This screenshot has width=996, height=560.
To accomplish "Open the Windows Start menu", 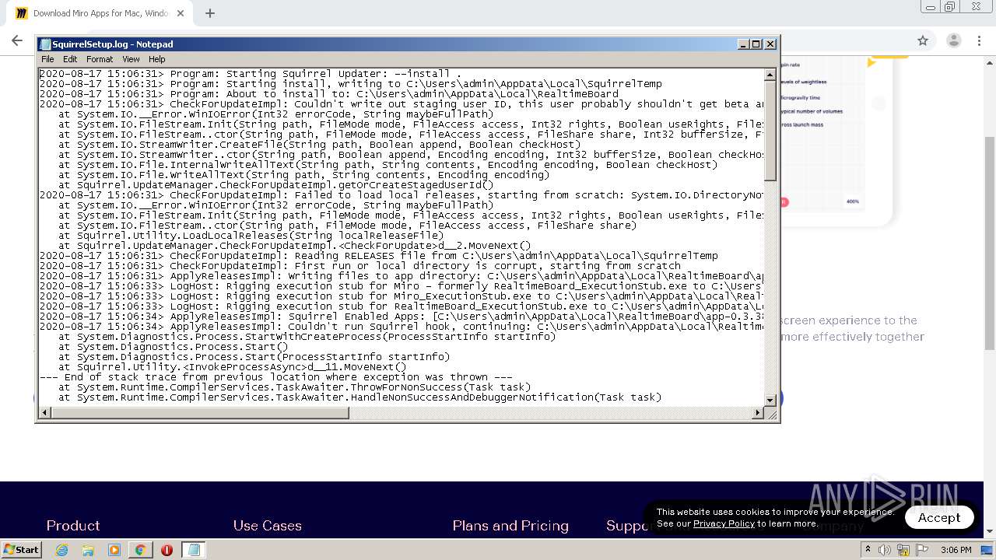I will [x=21, y=549].
